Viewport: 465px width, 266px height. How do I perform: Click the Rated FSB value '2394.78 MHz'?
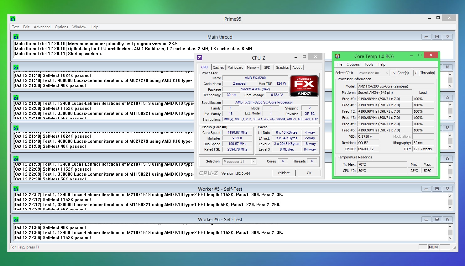tap(238, 149)
